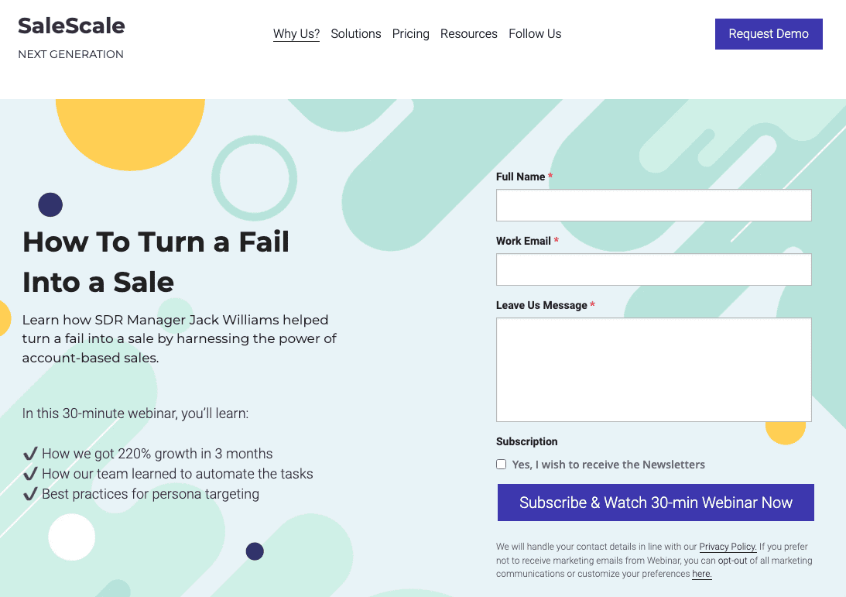Click the NEXT GENERATION tagline
This screenshot has width=846, height=597.
tap(70, 54)
